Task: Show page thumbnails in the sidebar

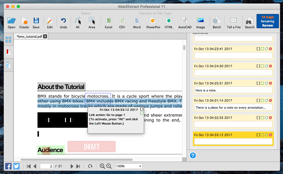Action: point(8,39)
